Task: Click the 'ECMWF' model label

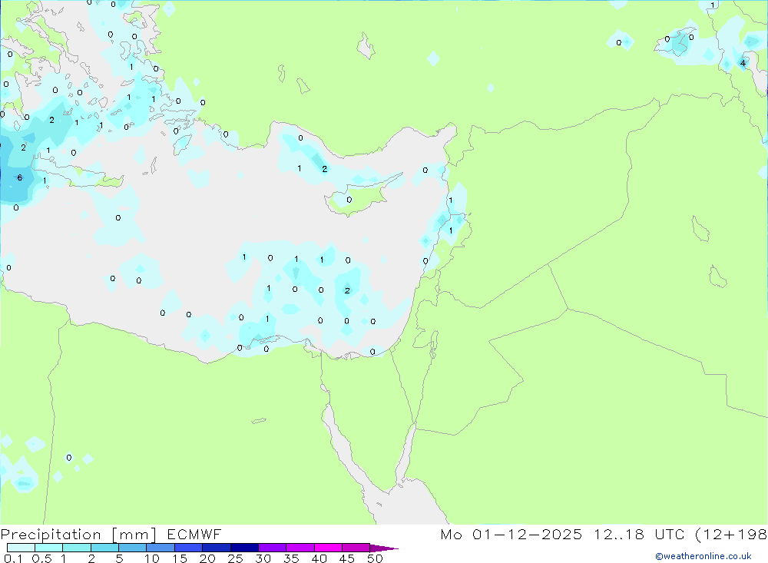Action: click(194, 534)
